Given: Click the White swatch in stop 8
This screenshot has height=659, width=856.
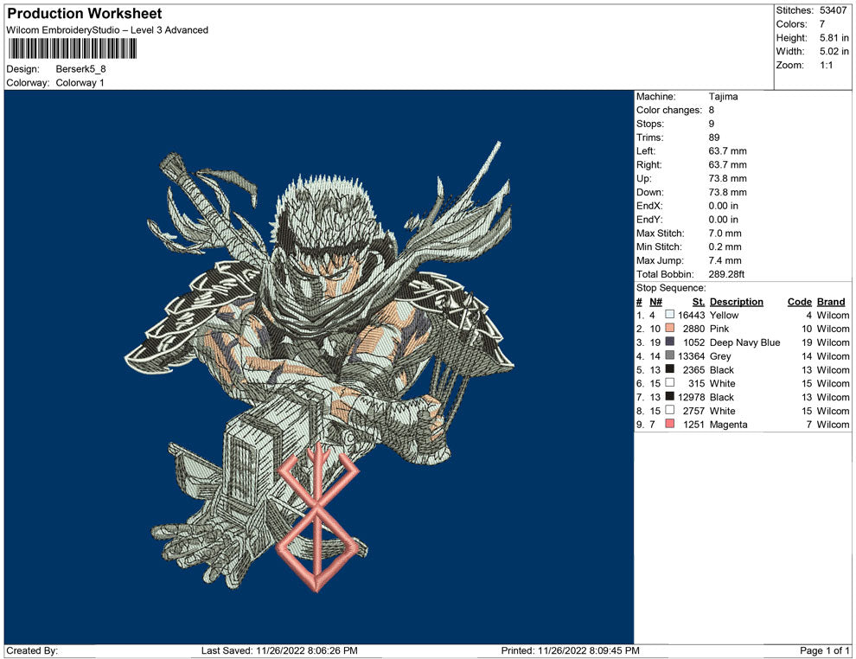Looking at the screenshot, I should coord(670,411).
